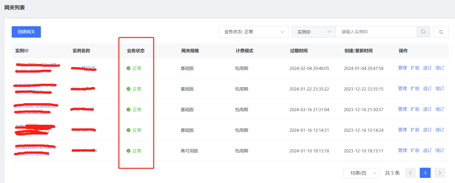Click 包周期 in the 2024-02-04 20:48:05 row
The image size is (455, 183).
[x=241, y=68]
